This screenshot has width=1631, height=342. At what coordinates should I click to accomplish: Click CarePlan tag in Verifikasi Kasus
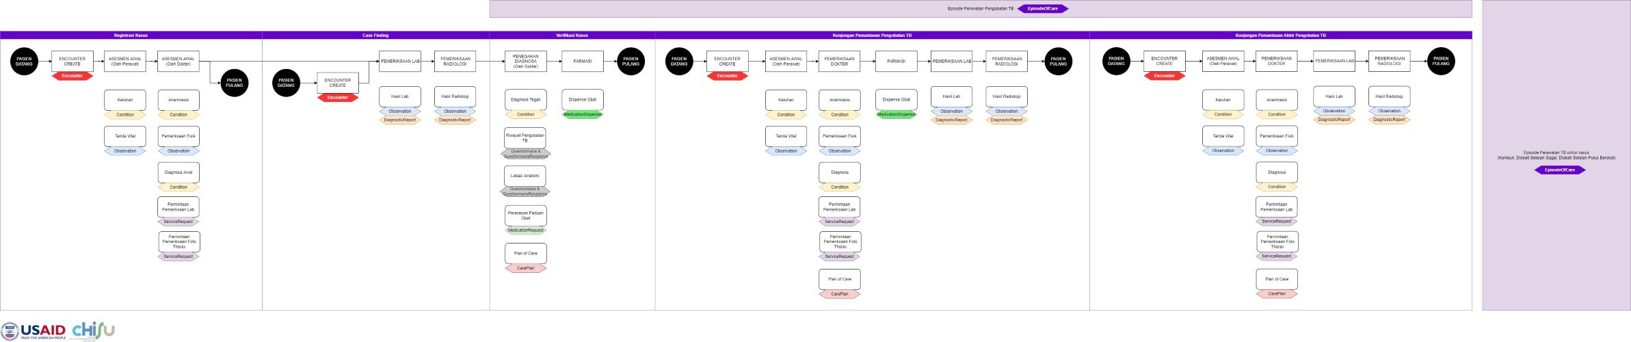pyautogui.click(x=526, y=268)
